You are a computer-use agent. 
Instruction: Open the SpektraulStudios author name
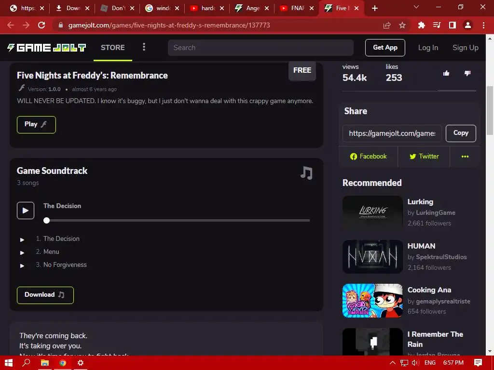441,257
